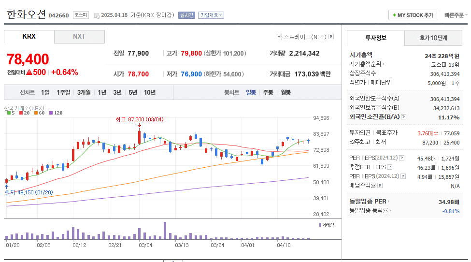Select 주봉 weekly candlestick chart
The height and width of the screenshot is (262, 471).
coord(268,92)
